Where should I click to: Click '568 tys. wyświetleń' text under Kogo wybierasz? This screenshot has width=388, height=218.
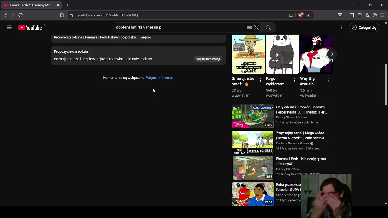tap(275, 93)
